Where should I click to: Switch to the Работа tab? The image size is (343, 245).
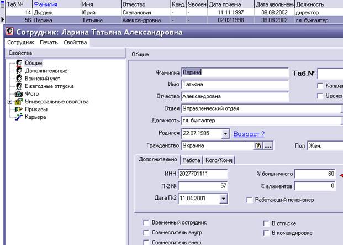pos(191,160)
